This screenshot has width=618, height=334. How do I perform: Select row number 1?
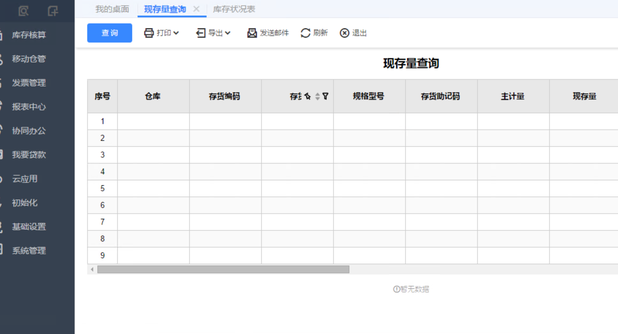click(x=102, y=121)
